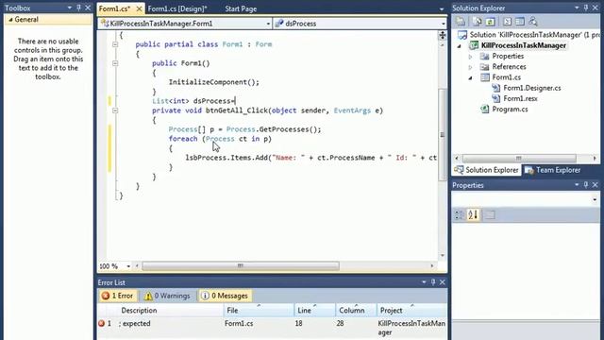This screenshot has height=340, width=604.
Task: Click the View Class Diagram icon
Action: (533, 22)
